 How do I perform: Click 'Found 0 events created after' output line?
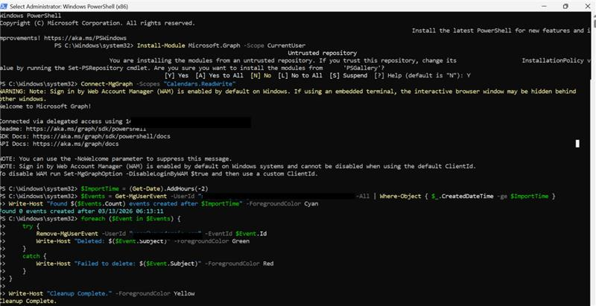click(x=82, y=211)
